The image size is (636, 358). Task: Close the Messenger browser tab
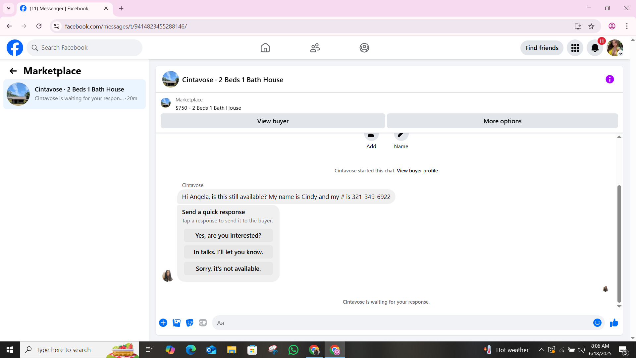pos(106,8)
